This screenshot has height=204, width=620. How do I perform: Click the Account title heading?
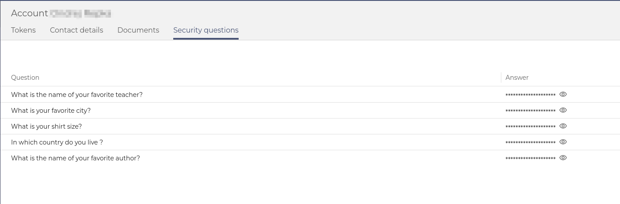[61, 13]
